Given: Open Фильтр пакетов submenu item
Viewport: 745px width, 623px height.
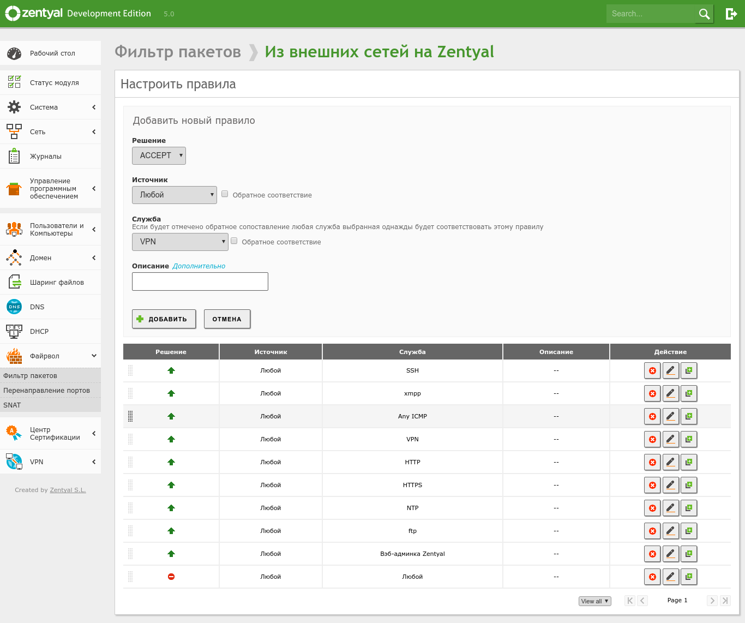Looking at the screenshot, I should (x=50, y=375).
